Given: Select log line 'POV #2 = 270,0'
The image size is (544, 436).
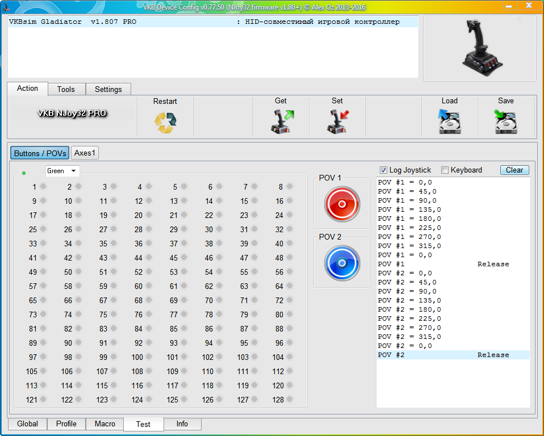Looking at the screenshot, I should 454,328.
